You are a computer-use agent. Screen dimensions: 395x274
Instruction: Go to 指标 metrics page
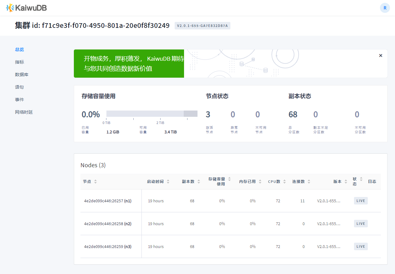click(x=19, y=62)
